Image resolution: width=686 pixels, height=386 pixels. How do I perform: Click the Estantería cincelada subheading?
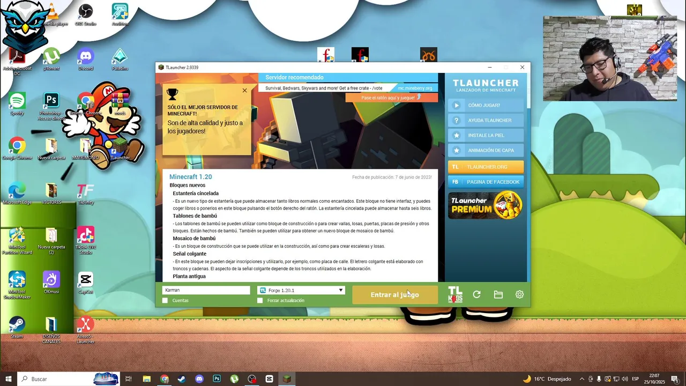[196, 193]
